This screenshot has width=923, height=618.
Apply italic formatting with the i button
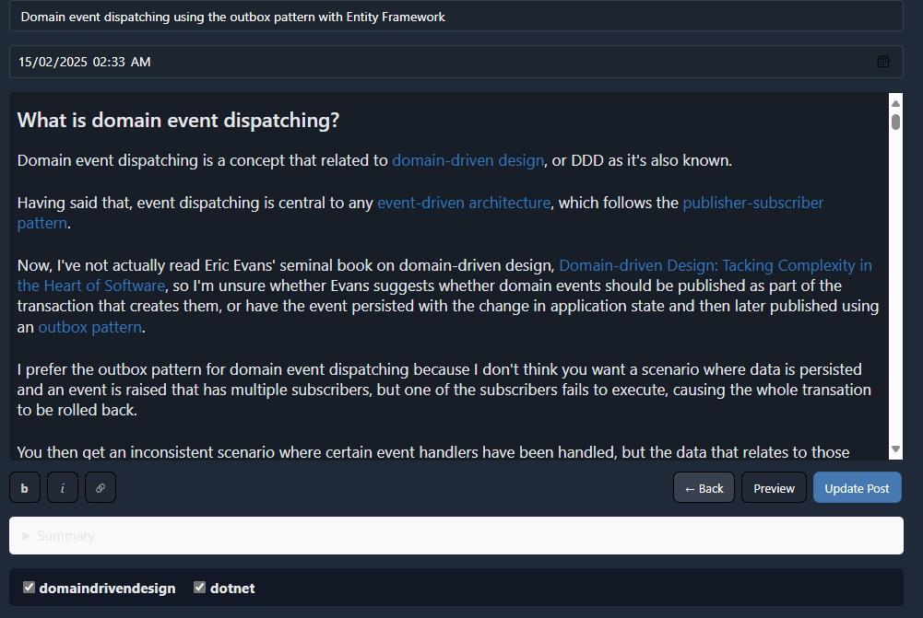[x=63, y=487]
